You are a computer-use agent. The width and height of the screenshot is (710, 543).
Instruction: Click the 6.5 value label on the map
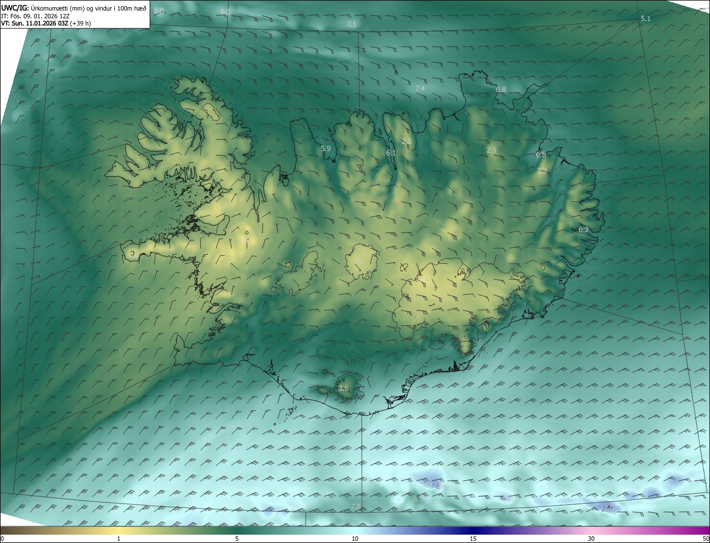coord(418,499)
